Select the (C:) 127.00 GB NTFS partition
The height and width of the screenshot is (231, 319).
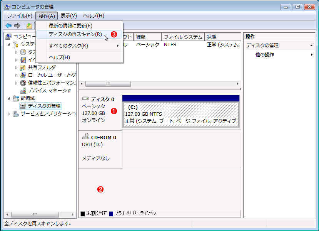[181, 115]
